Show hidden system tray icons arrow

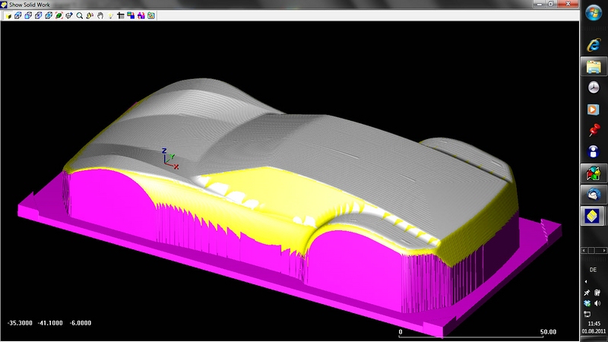[586, 281]
